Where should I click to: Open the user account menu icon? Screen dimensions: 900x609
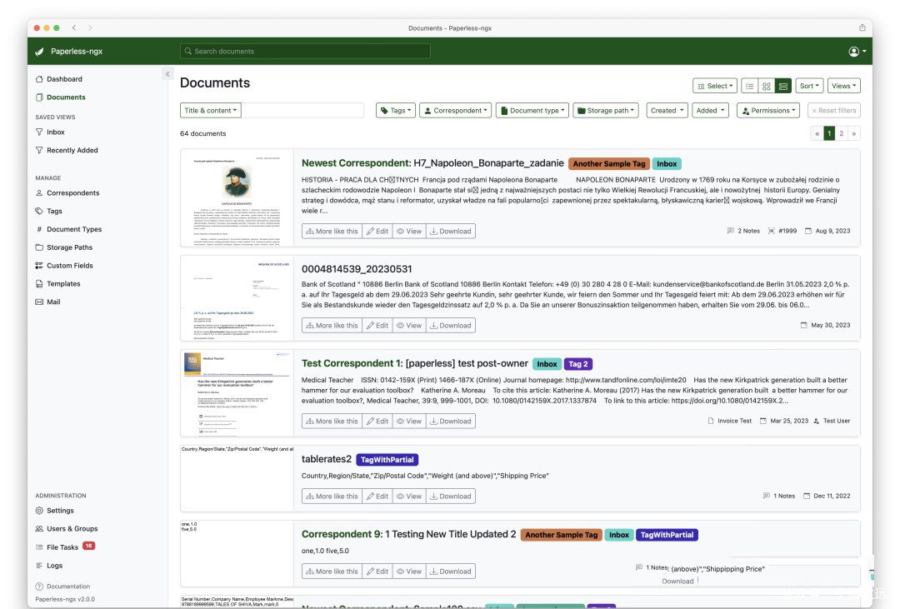857,52
